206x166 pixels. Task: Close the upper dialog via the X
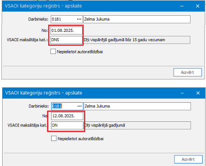click(197, 6)
